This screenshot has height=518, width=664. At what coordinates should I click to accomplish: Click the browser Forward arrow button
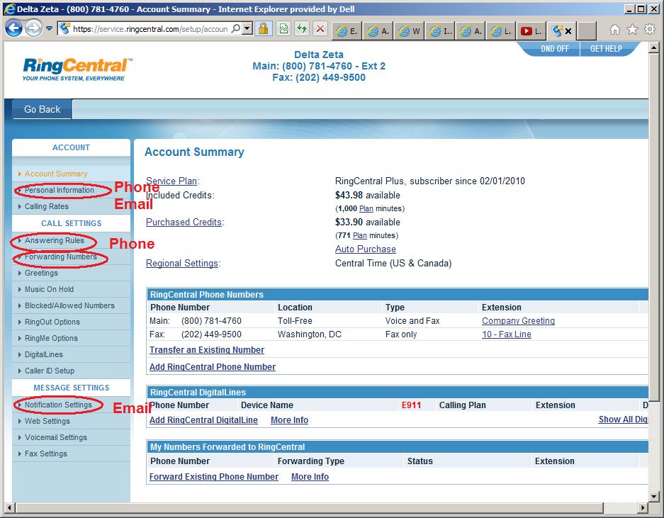[33, 29]
